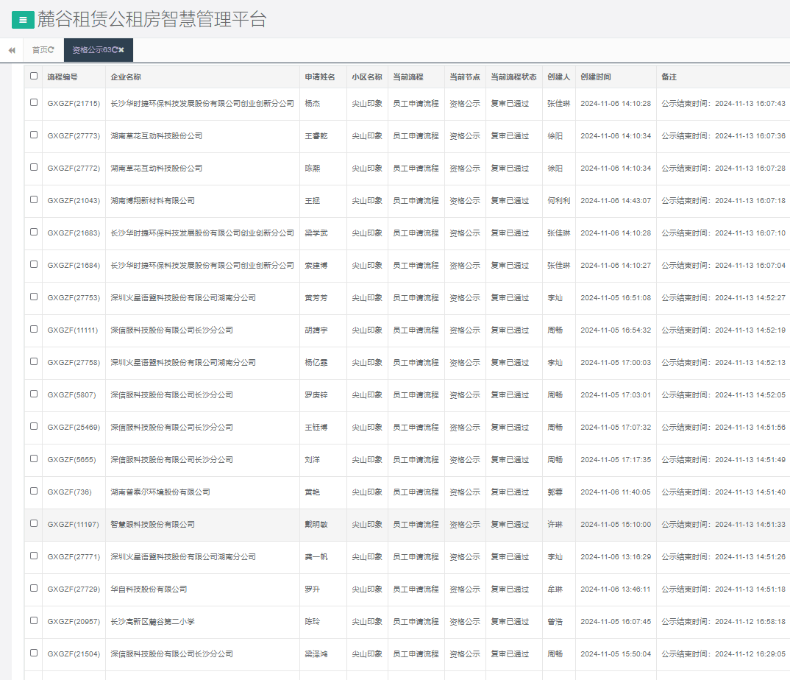
Task: Select the checkbox for row GXGZF(11197)
Action: 34,523
